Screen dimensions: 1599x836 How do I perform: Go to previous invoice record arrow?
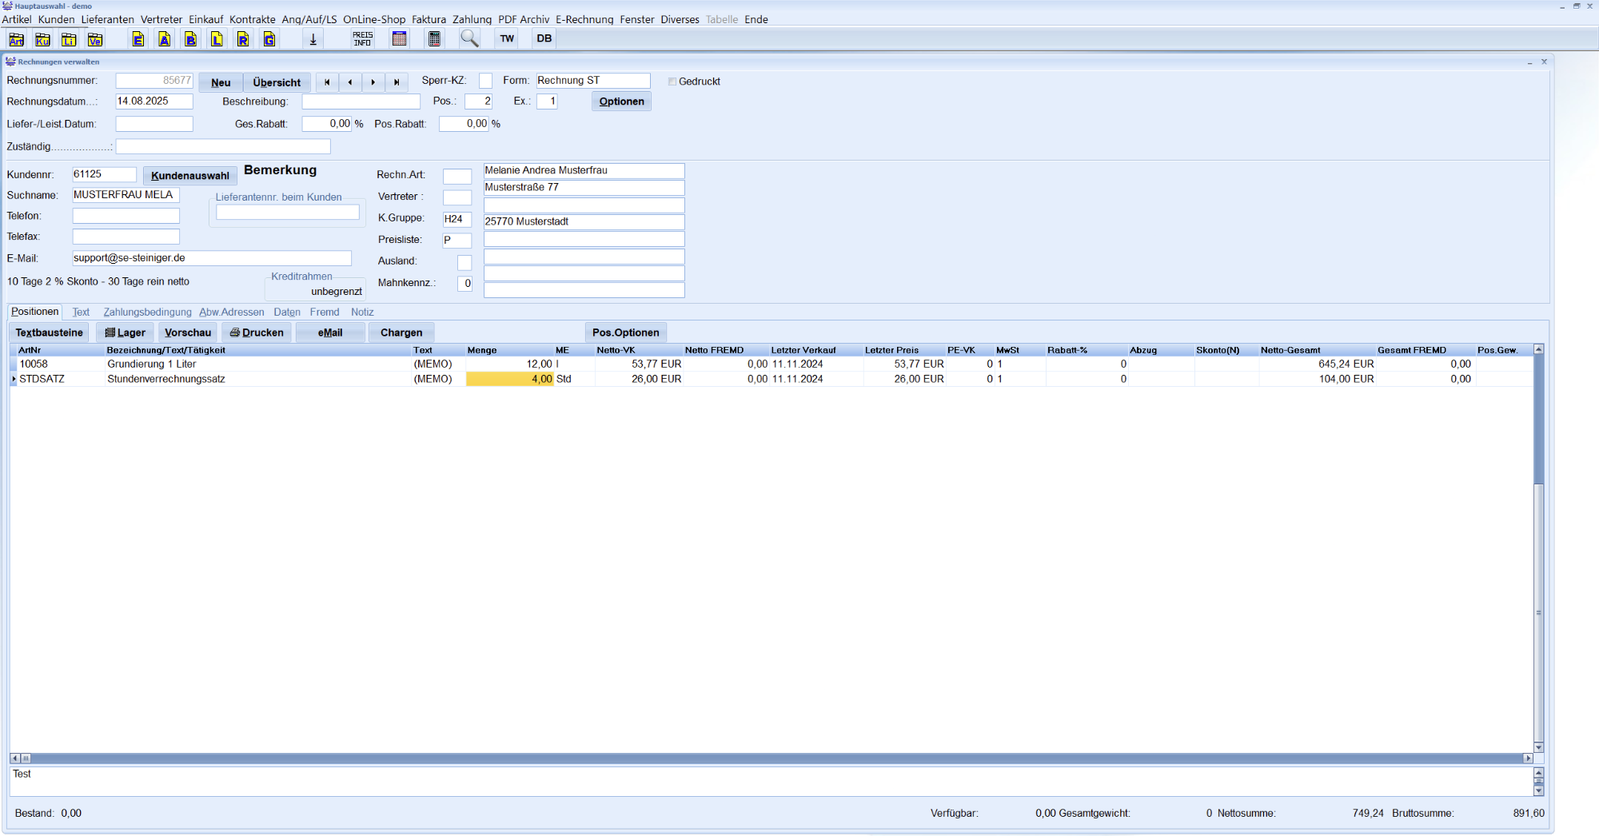point(350,82)
